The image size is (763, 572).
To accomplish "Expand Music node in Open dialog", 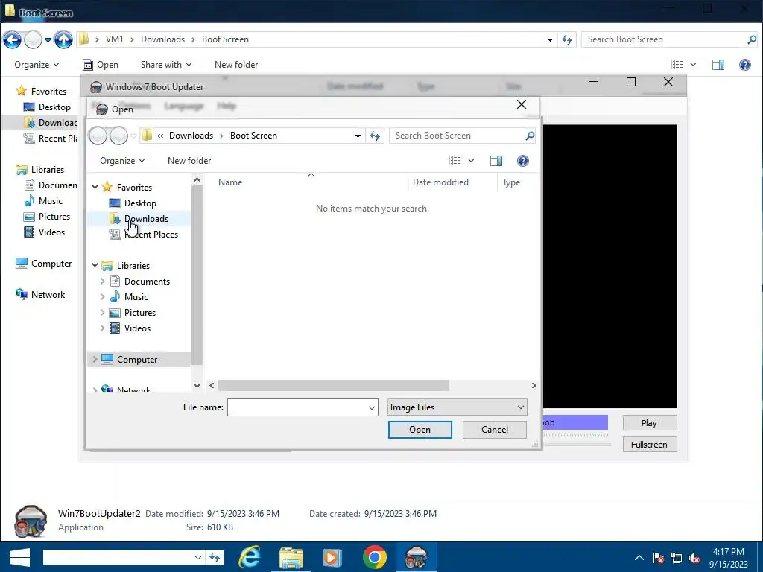I will (102, 296).
